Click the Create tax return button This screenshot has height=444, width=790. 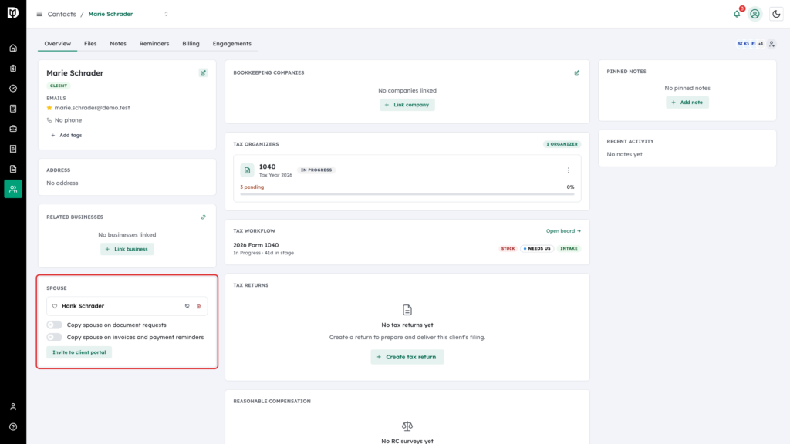[x=407, y=357]
